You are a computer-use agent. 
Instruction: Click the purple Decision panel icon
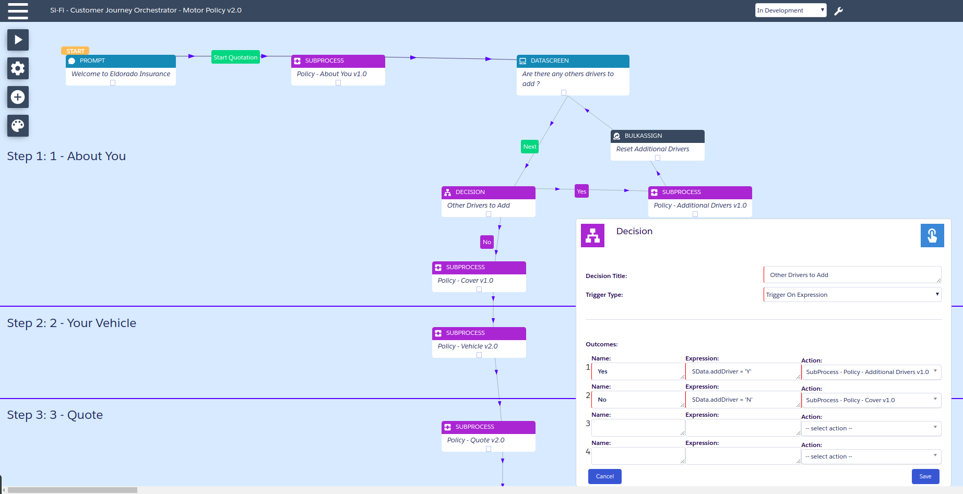click(x=592, y=236)
